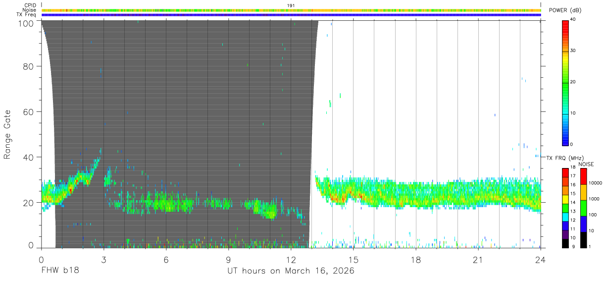Image resolution: width=608 pixels, height=281 pixels.
Task: Click the 30 label on power scale
Action: [572, 51]
